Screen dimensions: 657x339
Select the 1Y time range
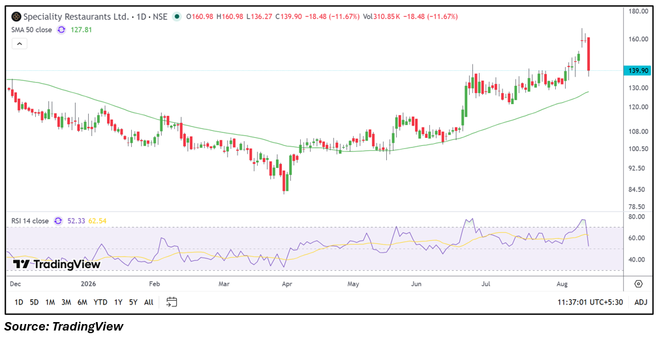(x=118, y=302)
